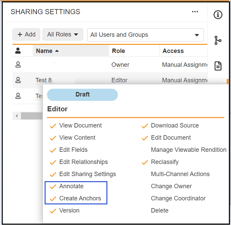Select the Multi-Channel Actions permission entry
The width and height of the screenshot is (231, 225).
click(x=180, y=174)
